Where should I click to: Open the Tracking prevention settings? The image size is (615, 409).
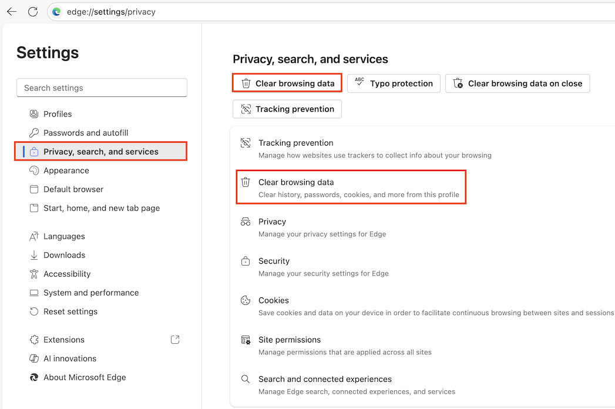(x=287, y=109)
